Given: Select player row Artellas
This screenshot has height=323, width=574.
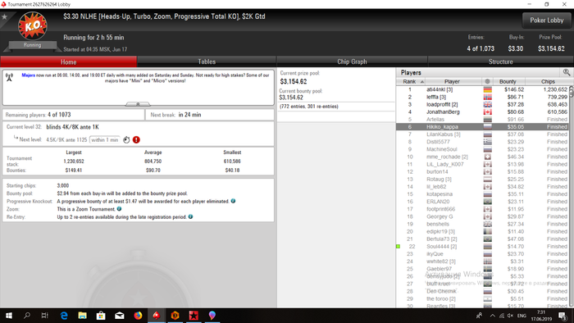Looking at the screenshot, I should 482,120.
